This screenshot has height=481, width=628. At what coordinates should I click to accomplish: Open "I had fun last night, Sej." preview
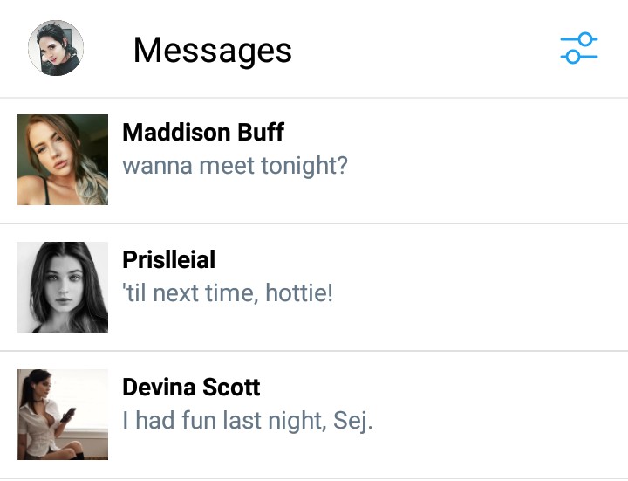pyautogui.click(x=247, y=420)
